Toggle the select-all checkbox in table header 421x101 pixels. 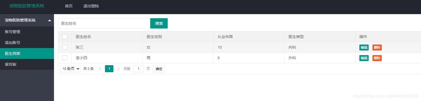point(65,37)
